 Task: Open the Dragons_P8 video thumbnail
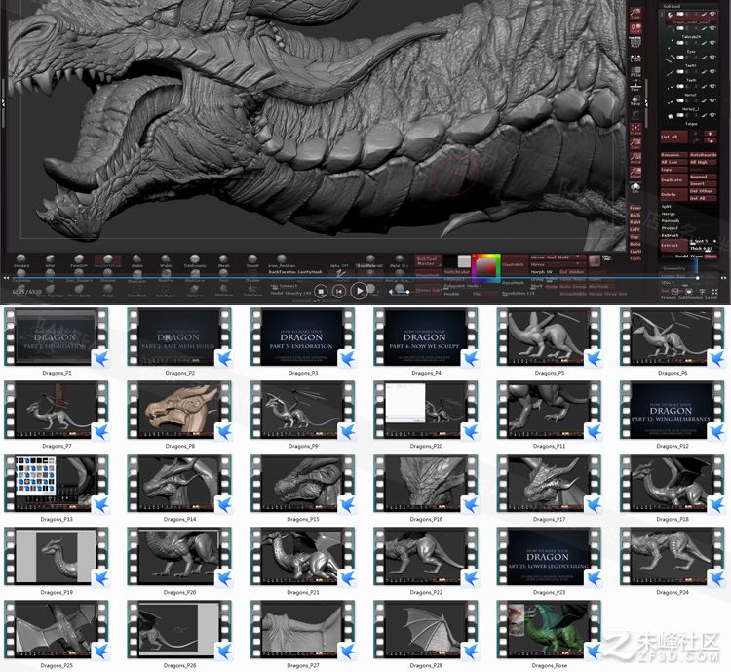coord(179,411)
